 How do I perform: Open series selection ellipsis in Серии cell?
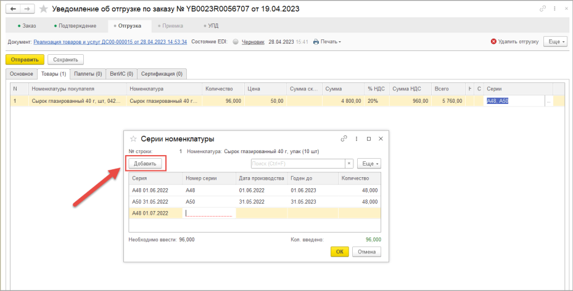(x=548, y=101)
